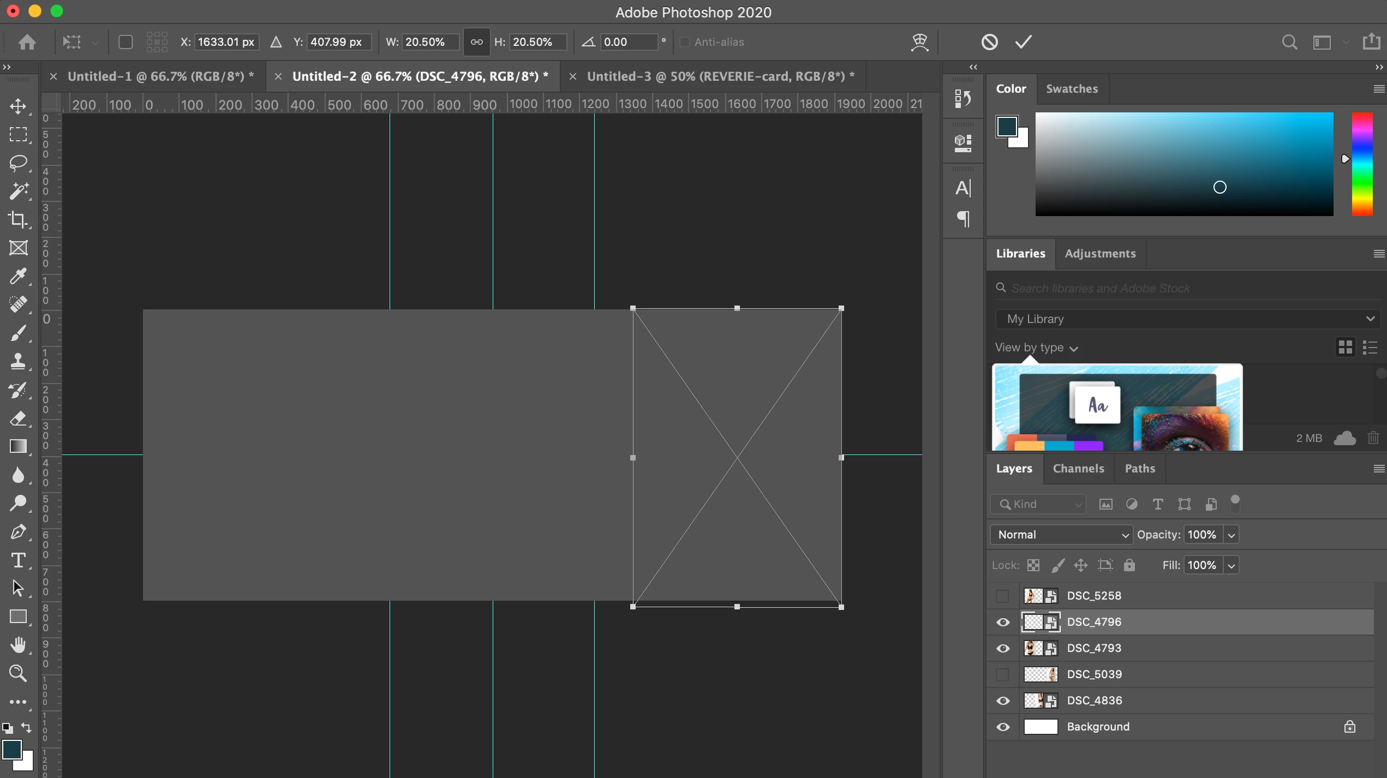The image size is (1387, 778).
Task: Select the Horizontal Type tool
Action: click(18, 560)
